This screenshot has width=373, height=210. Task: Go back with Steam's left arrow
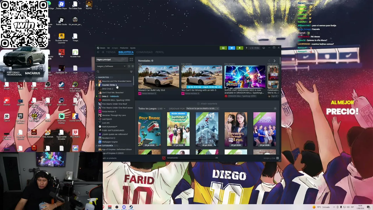point(98,52)
